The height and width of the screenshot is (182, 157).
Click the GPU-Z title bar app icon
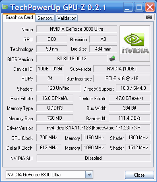click(x=5, y=7)
